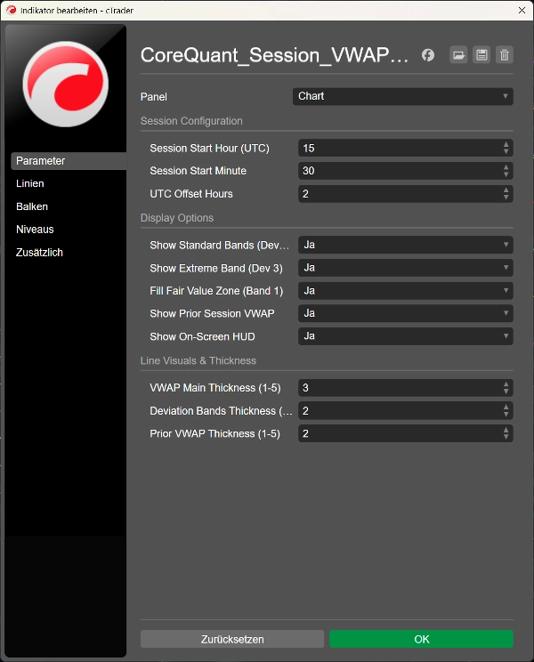Screen dimensions: 534x662
Task: Click the Display Options section header
Action: [177, 218]
